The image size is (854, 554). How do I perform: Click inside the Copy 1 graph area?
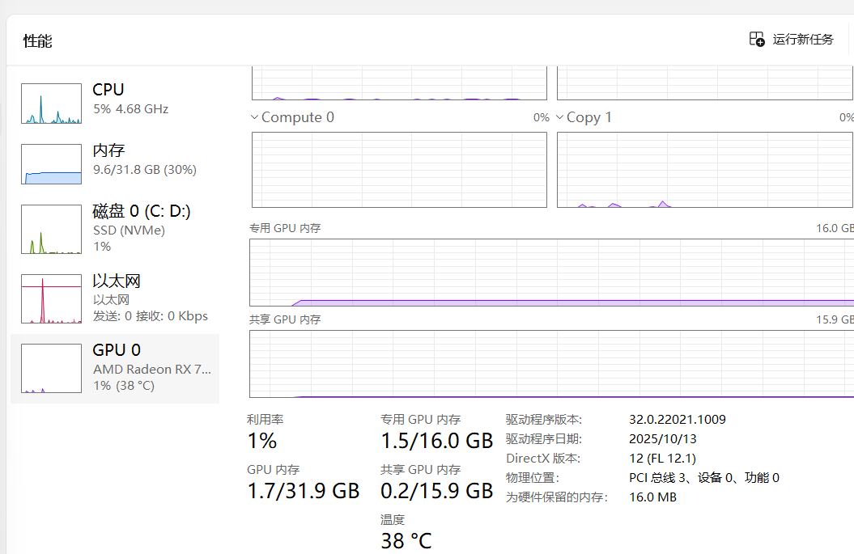coord(704,170)
